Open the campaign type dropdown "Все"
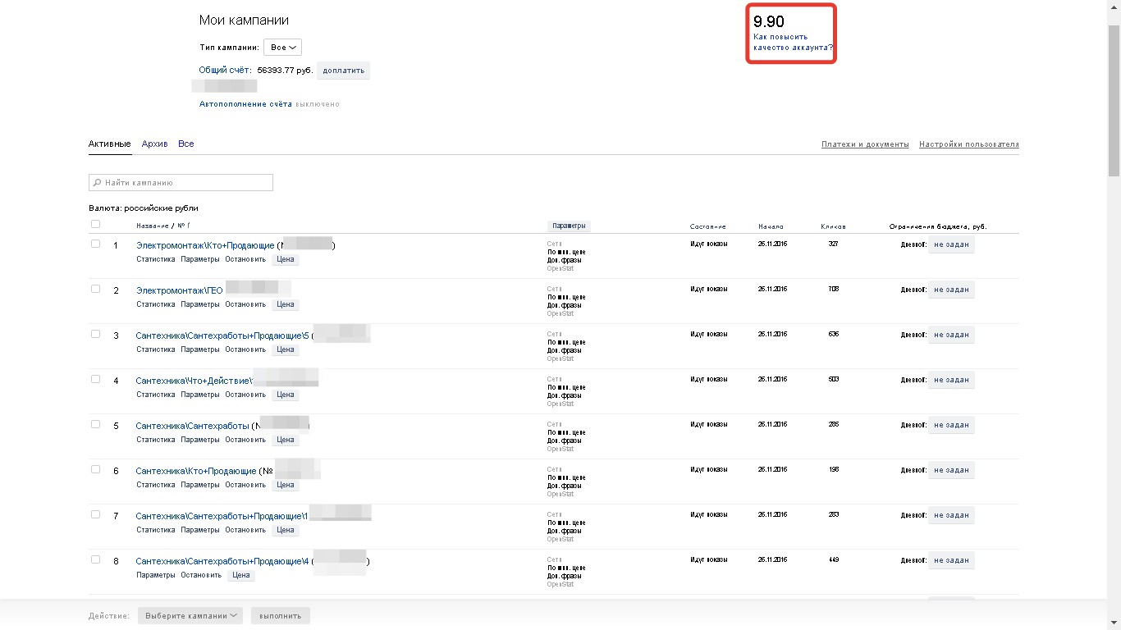The height and width of the screenshot is (630, 1121). pyautogui.click(x=282, y=48)
